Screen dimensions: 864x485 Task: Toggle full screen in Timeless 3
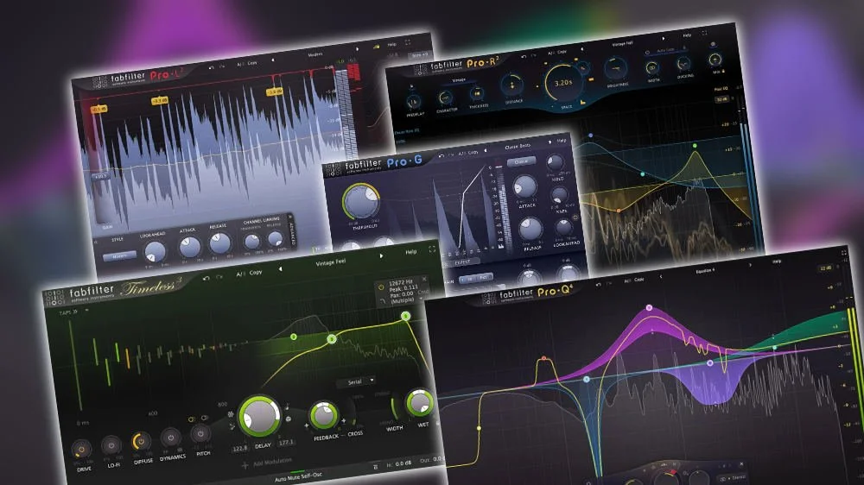[432, 249]
